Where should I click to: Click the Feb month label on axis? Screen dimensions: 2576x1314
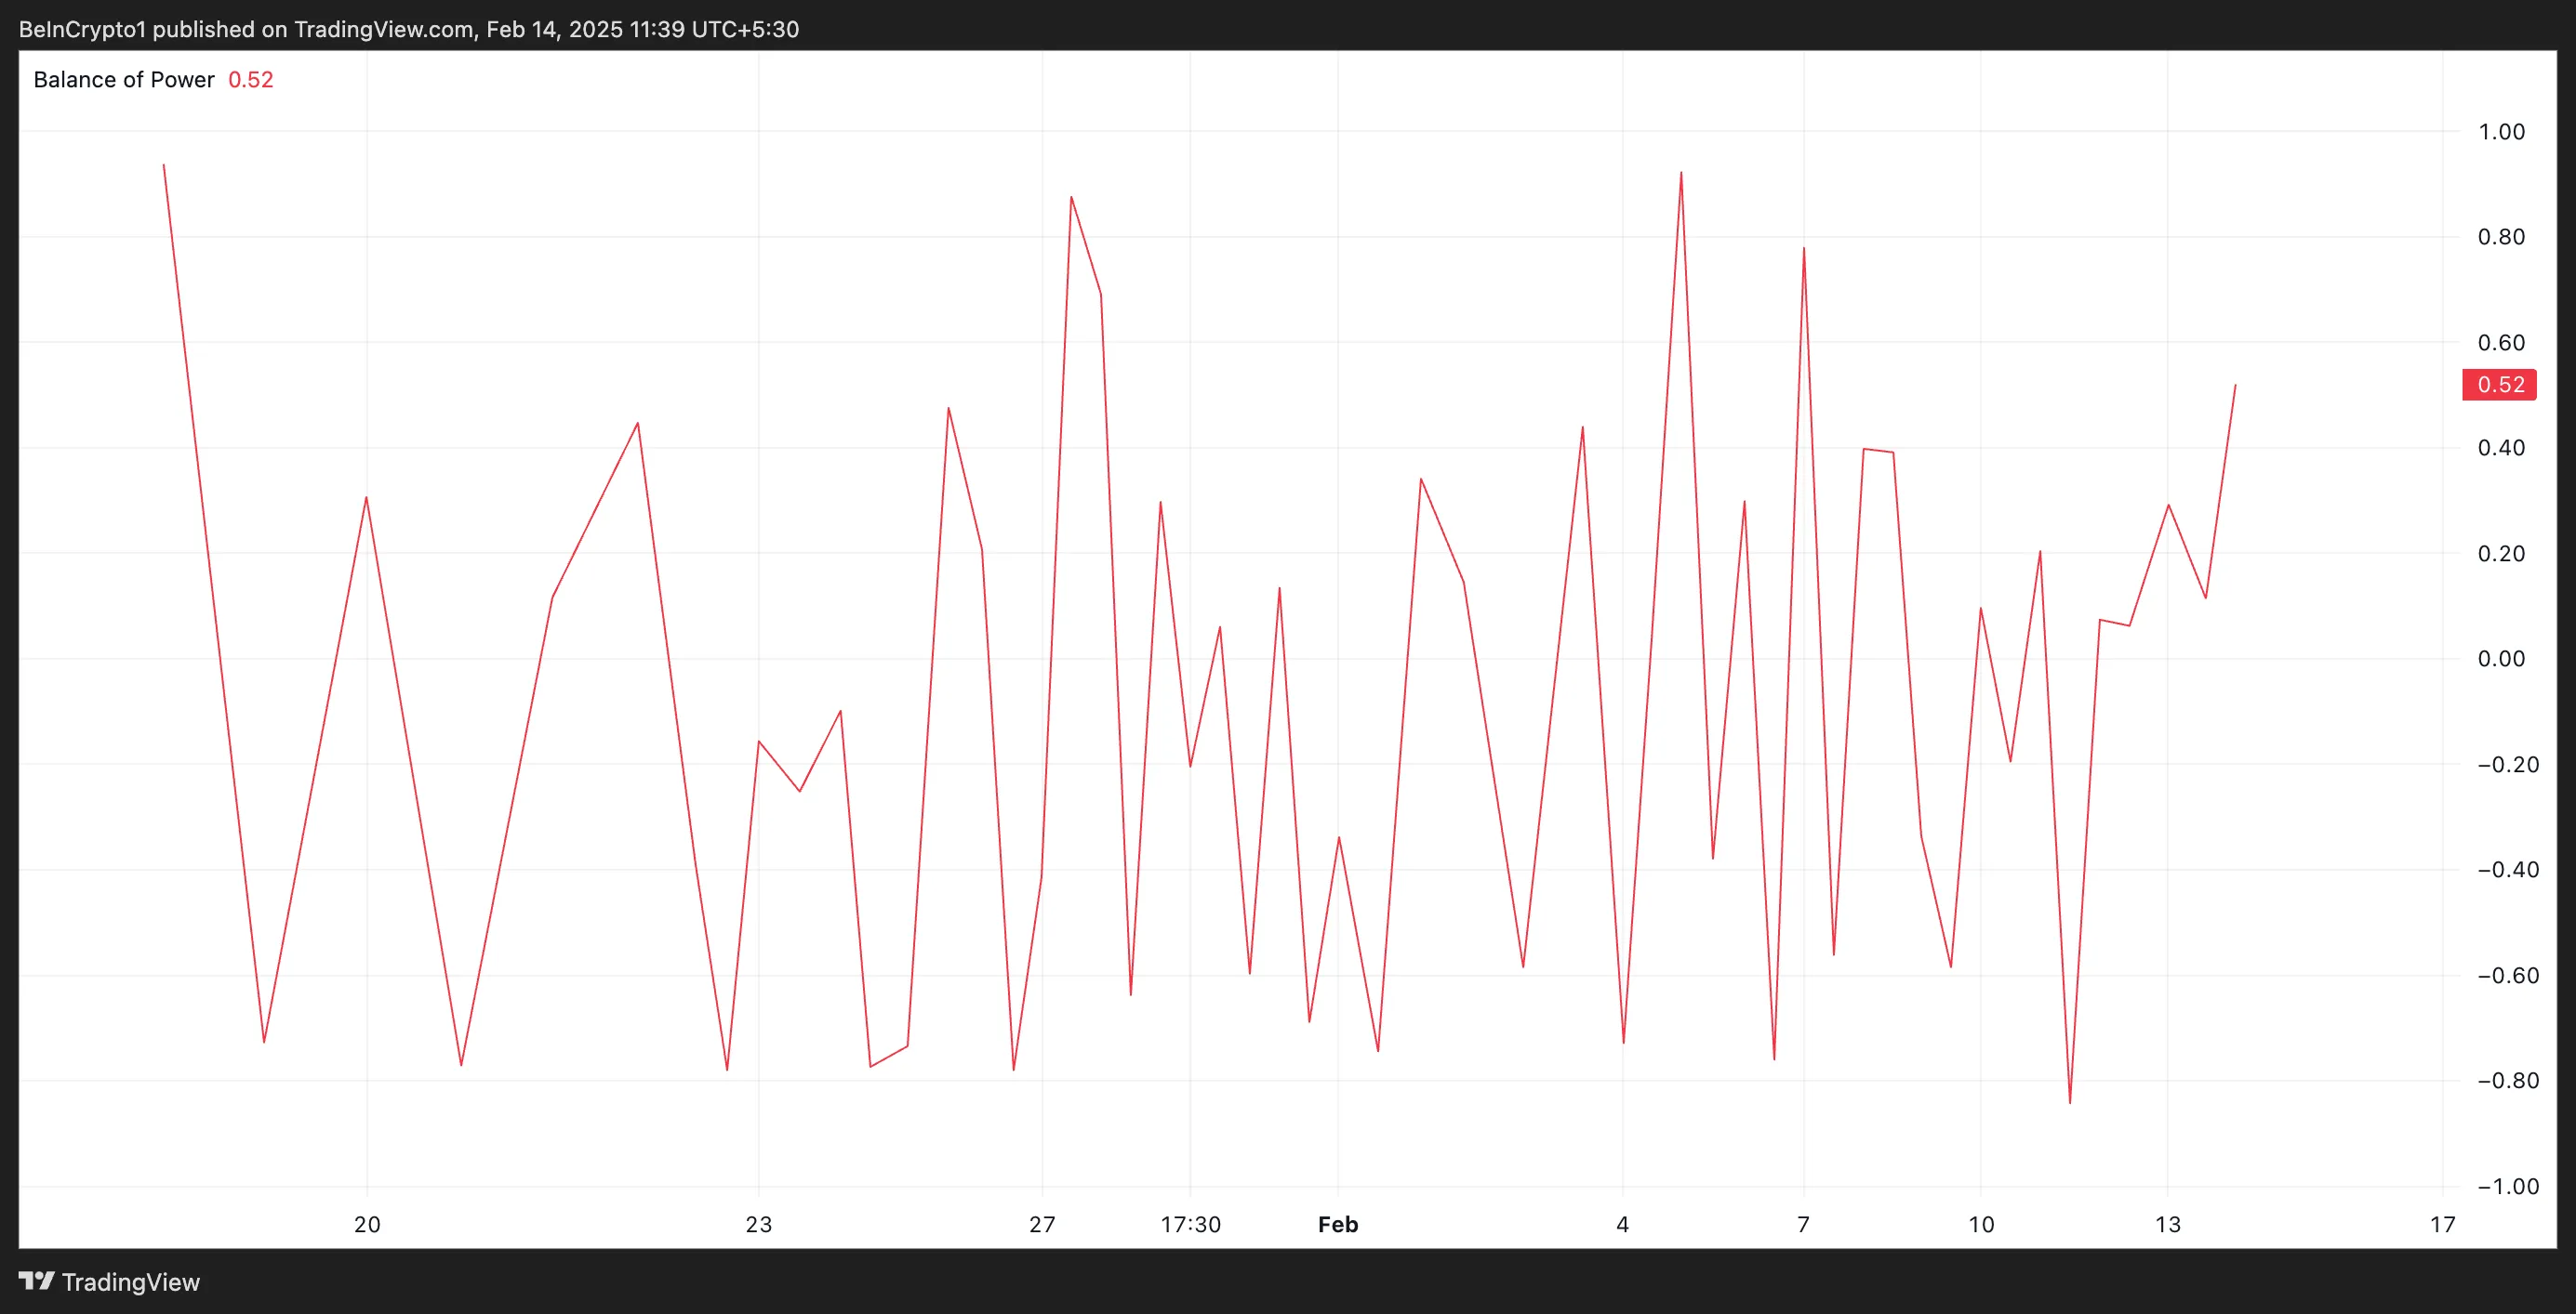click(1338, 1224)
